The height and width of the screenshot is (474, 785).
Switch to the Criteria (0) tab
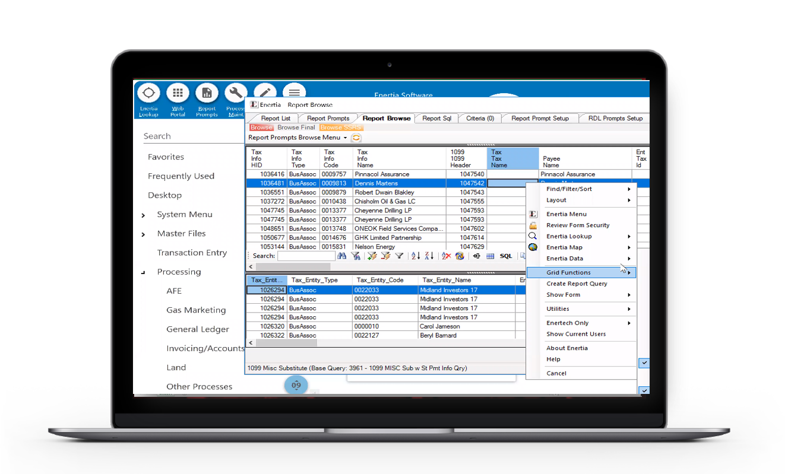point(480,118)
